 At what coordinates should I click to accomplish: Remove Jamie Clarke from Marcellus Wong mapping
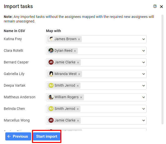pyautogui.click(x=78, y=121)
